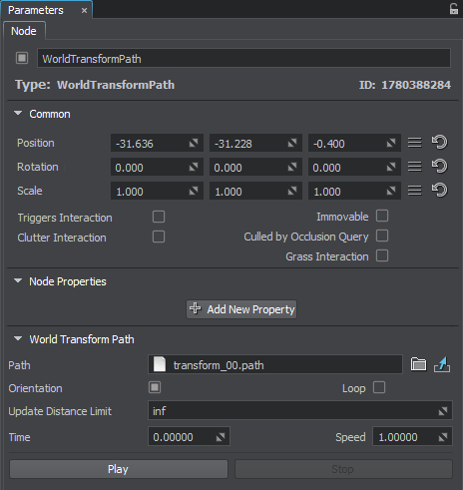Enable the Immovable checkbox
Screen dimensions: 463x490
tap(382, 216)
